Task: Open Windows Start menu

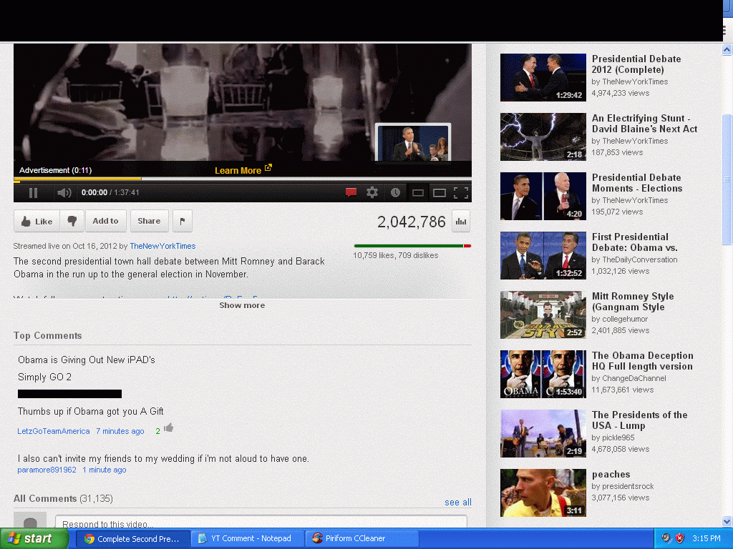Action: click(34, 539)
